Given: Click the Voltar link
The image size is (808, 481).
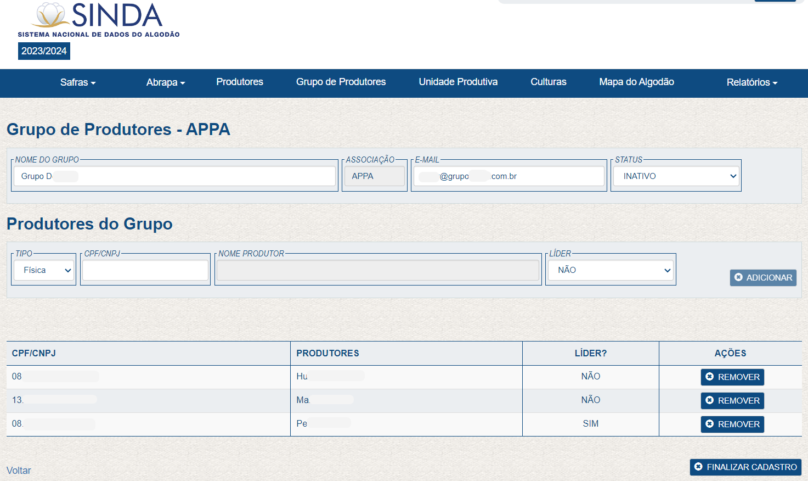Looking at the screenshot, I should pos(19,471).
